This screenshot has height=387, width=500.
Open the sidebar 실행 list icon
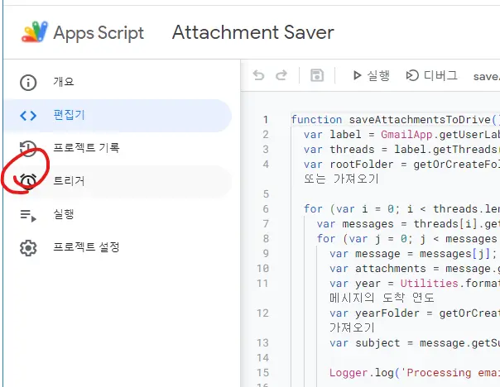29,214
